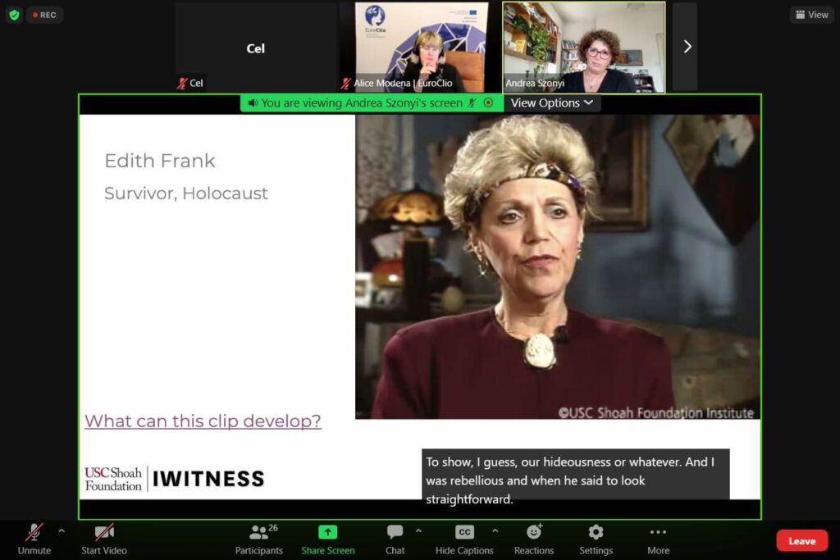Expand the caret next to Hide Captions
This screenshot has width=840, height=560.
[x=494, y=530]
